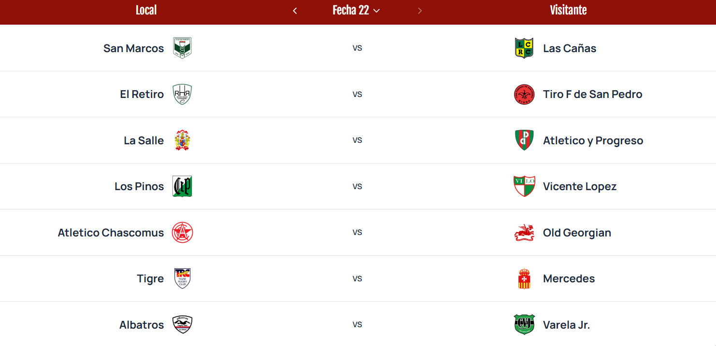This screenshot has width=716, height=346.
Task: Open the Fecha 22 dropdown selector
Action: point(356,11)
